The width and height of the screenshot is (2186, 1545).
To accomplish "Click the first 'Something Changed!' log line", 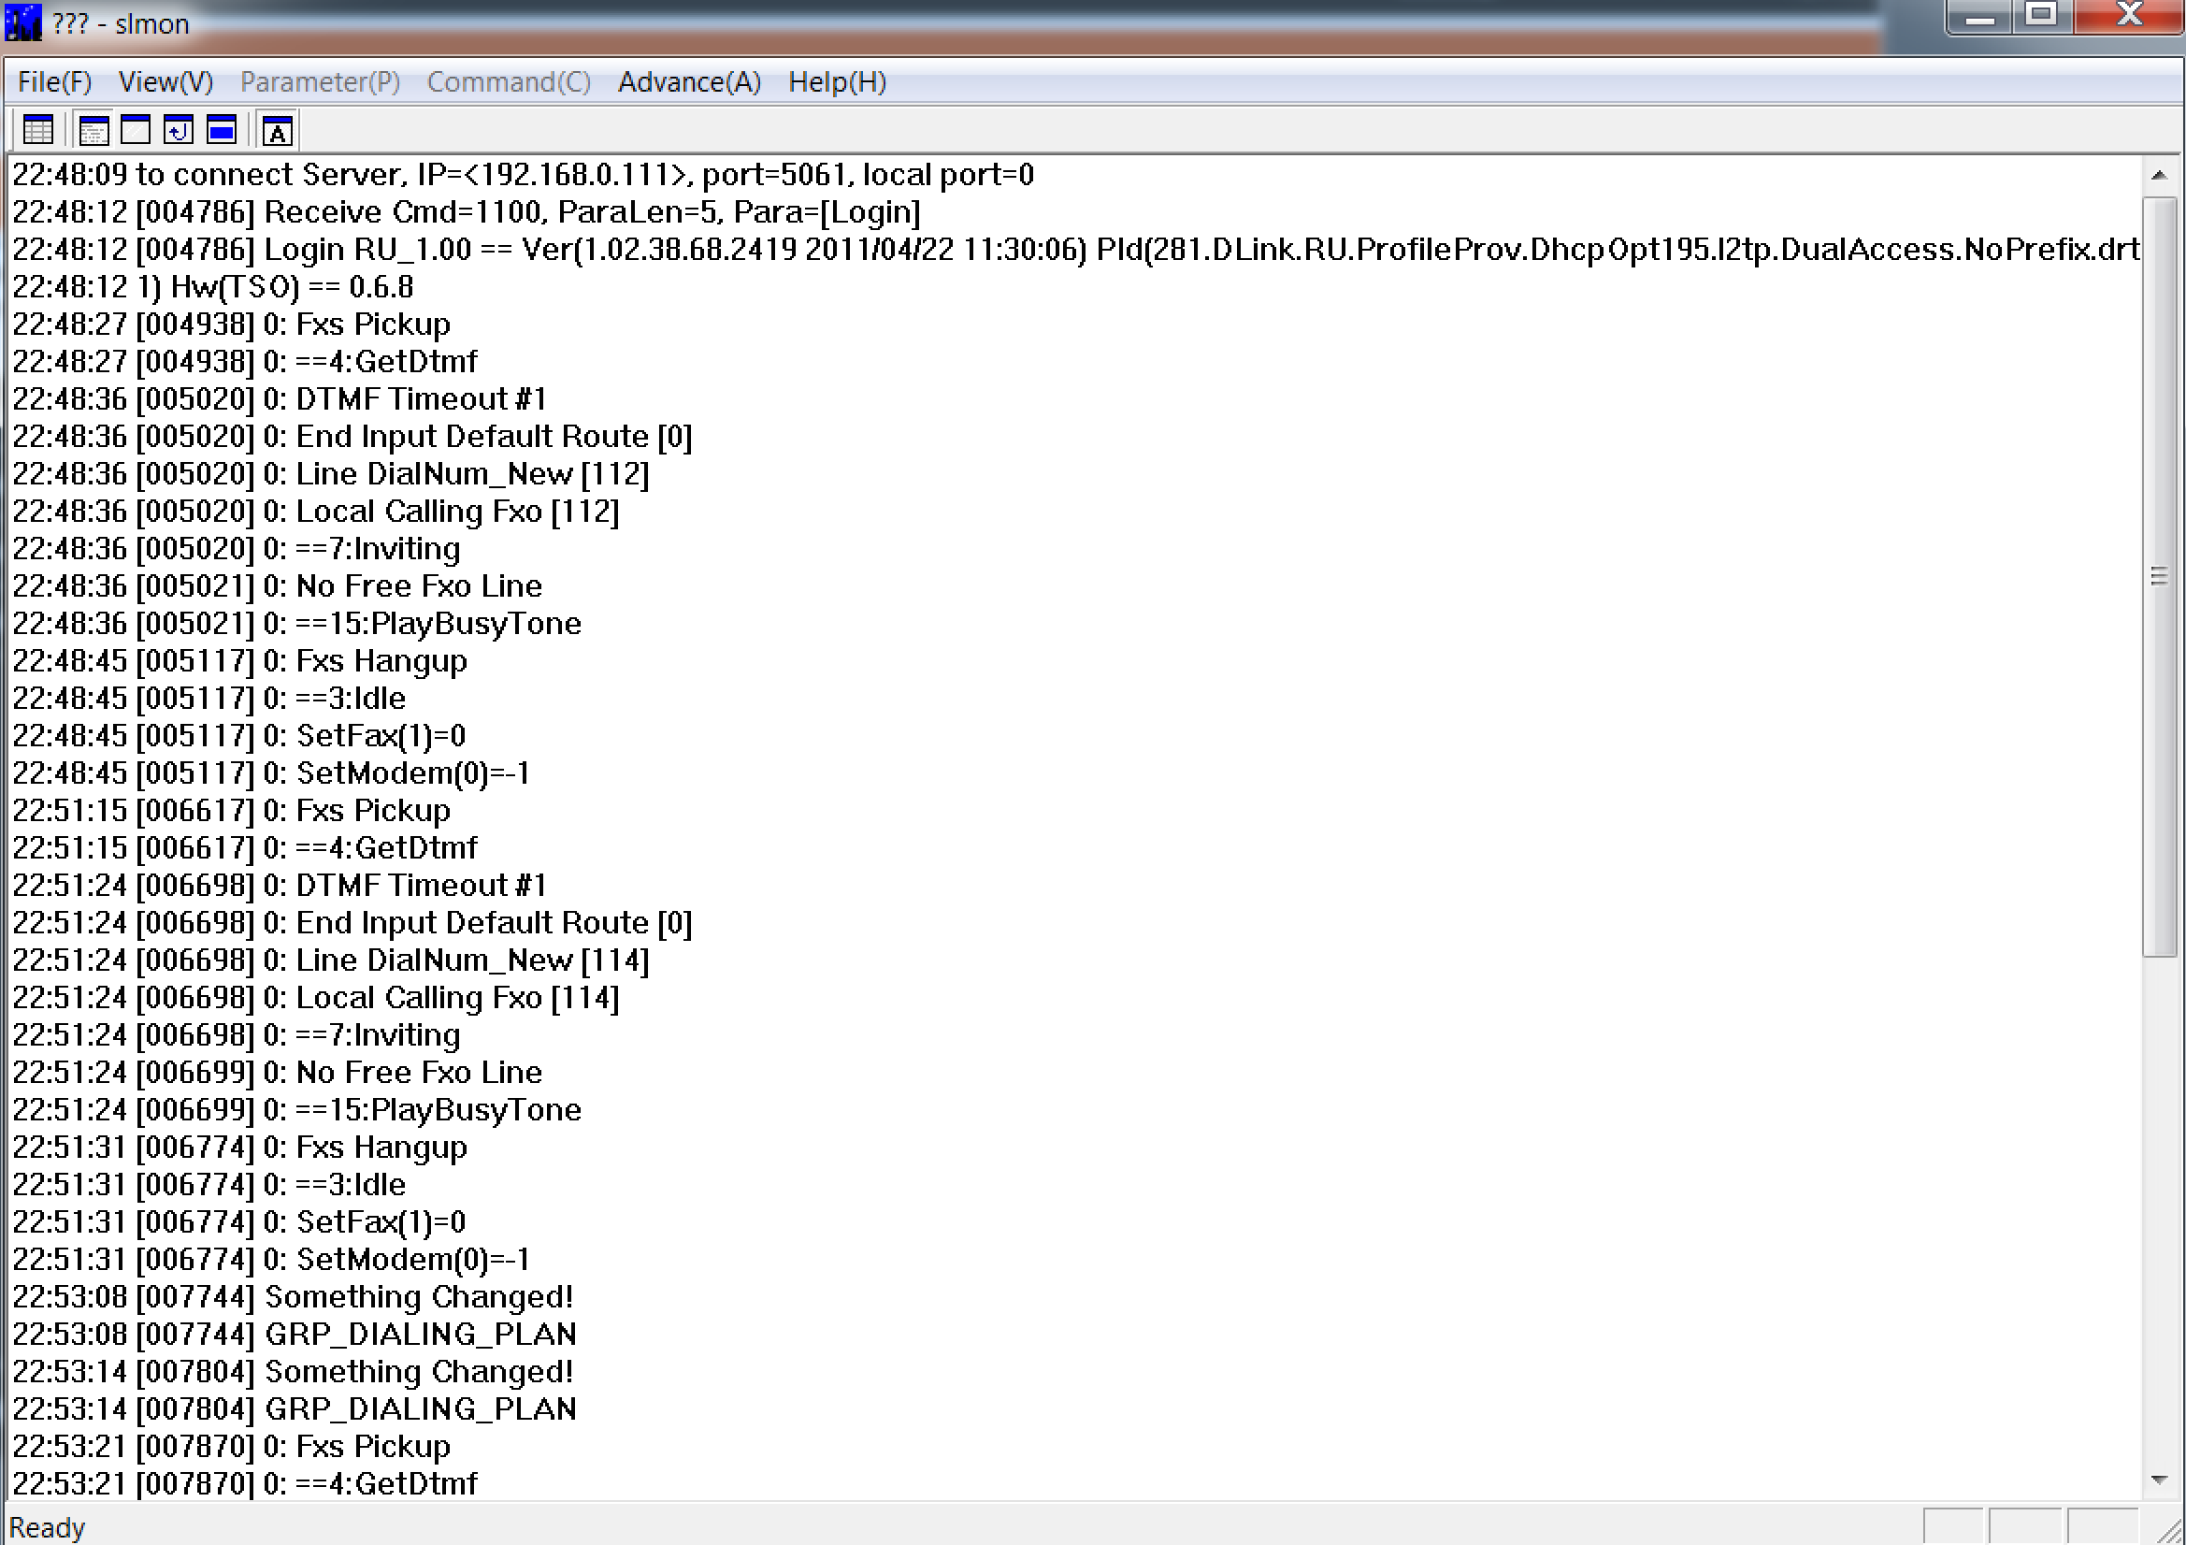I will [419, 1296].
